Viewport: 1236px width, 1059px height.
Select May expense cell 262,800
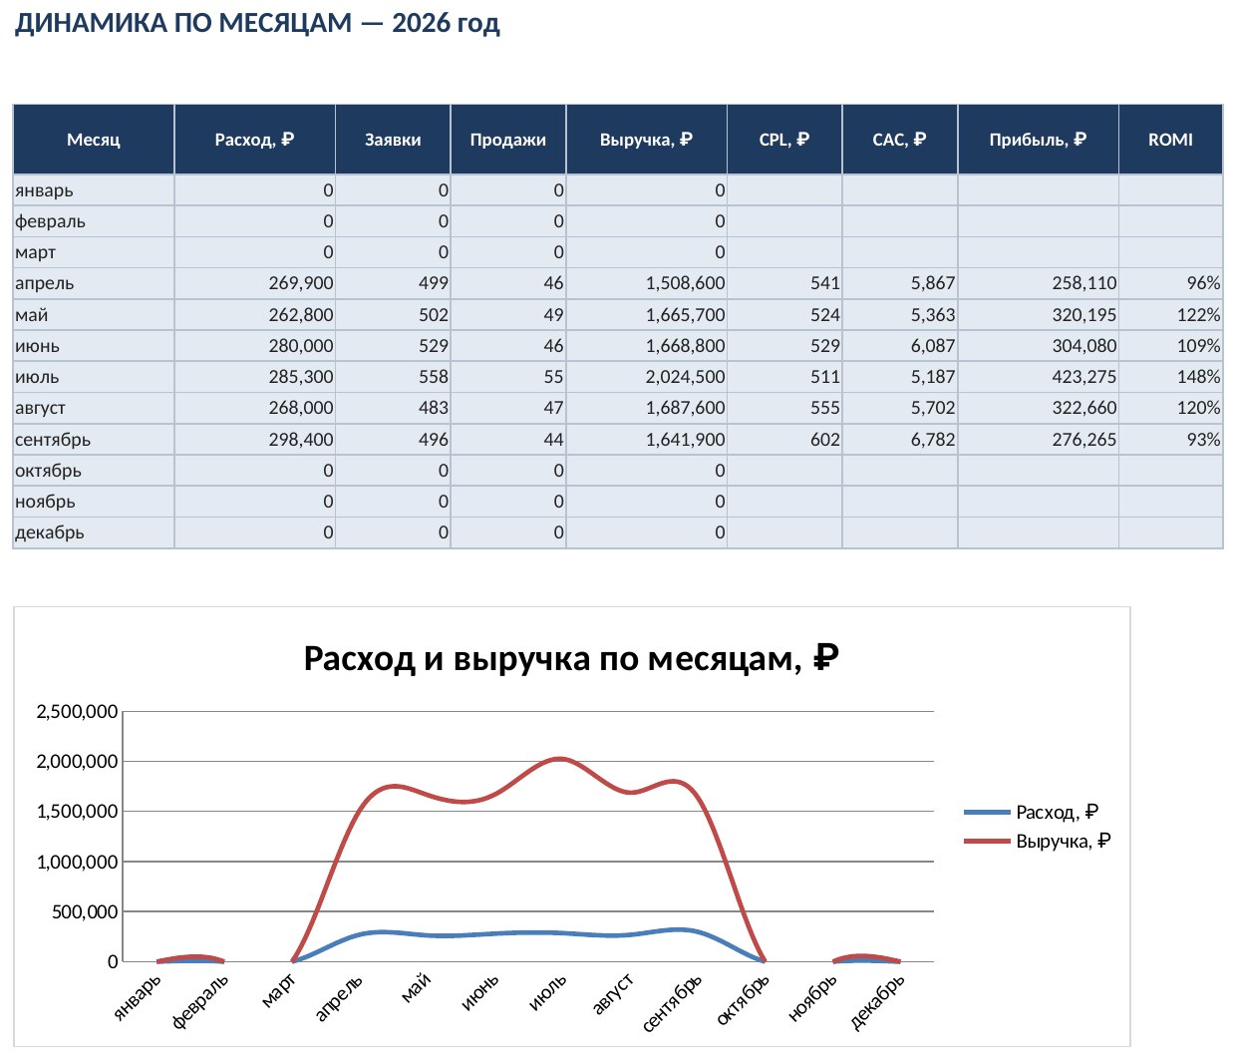click(255, 315)
